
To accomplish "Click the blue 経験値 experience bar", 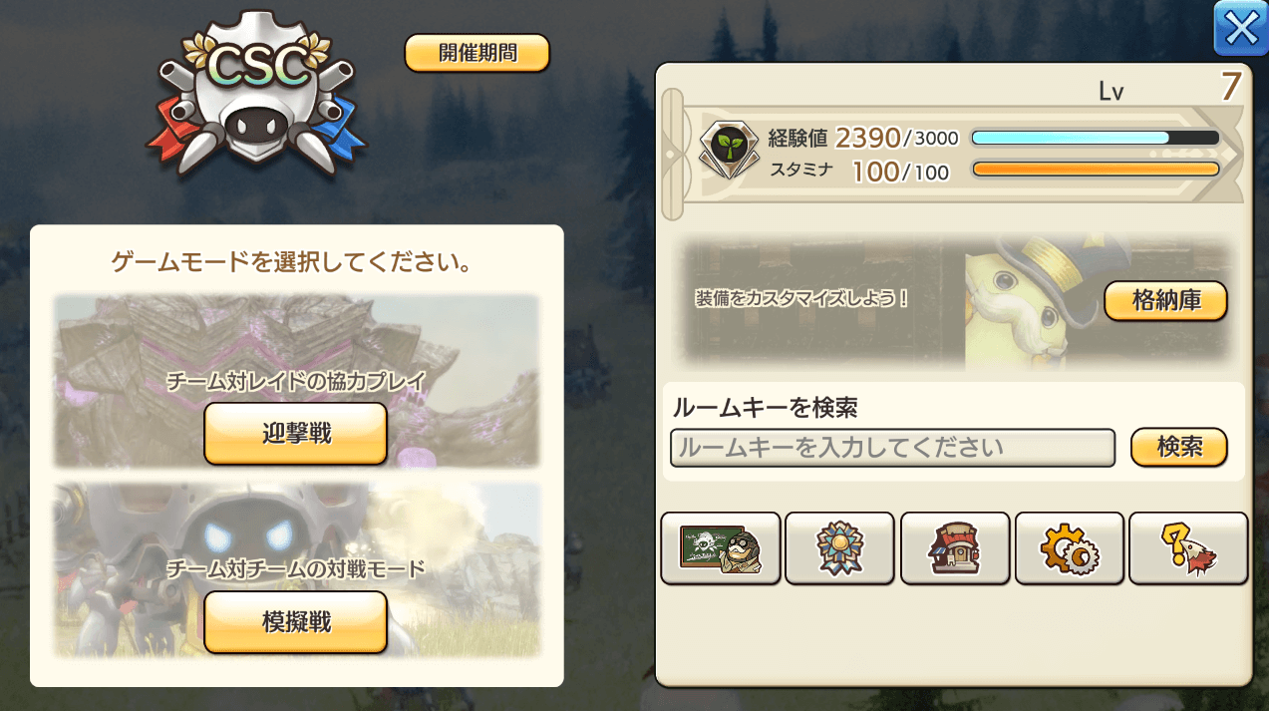I will click(1095, 138).
